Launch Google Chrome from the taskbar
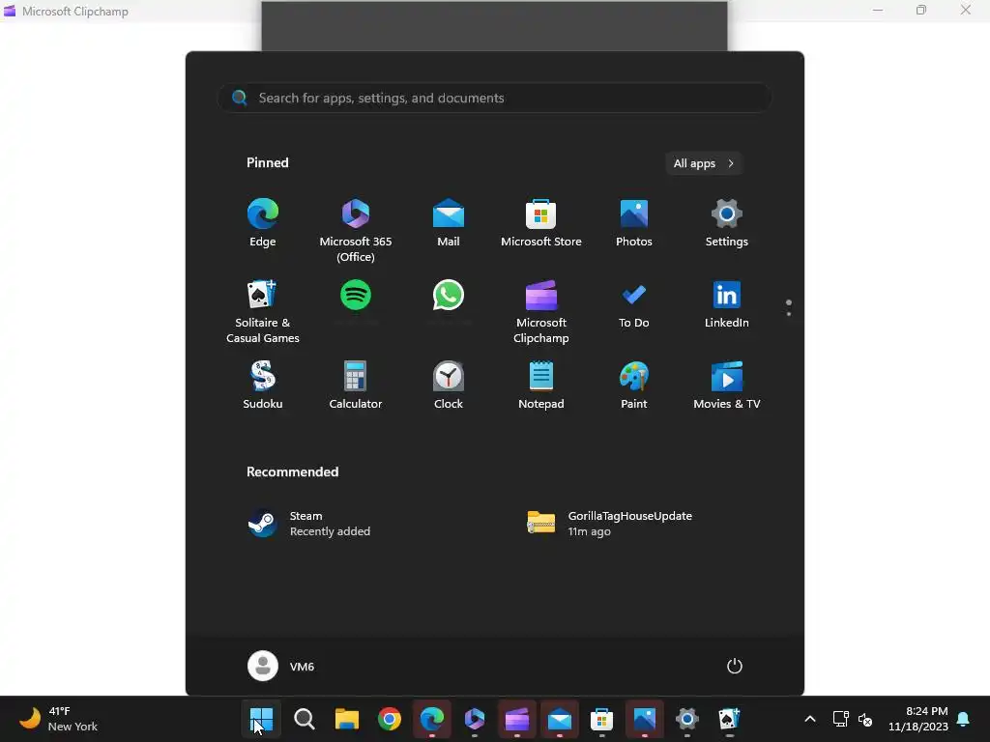Image resolution: width=990 pixels, height=742 pixels. tap(390, 719)
